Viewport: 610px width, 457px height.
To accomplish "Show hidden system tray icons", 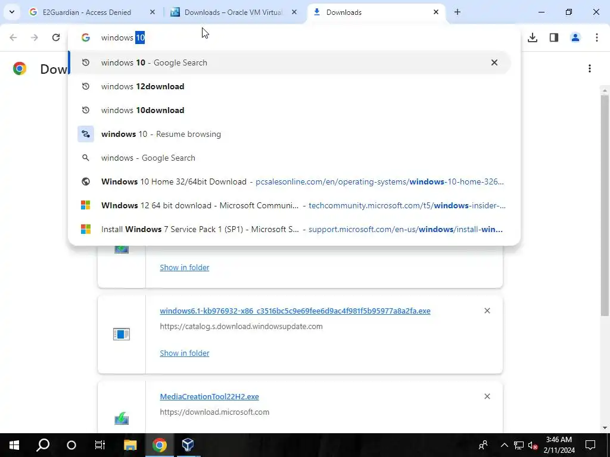I will (x=504, y=445).
